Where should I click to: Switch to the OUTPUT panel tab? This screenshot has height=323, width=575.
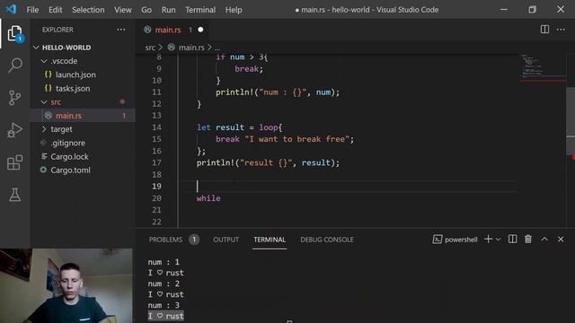[x=226, y=240]
